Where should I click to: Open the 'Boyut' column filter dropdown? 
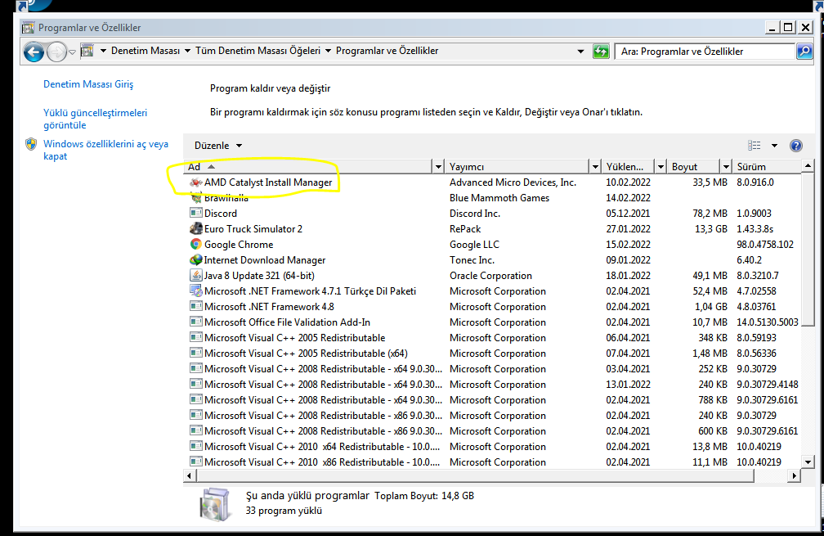point(726,167)
